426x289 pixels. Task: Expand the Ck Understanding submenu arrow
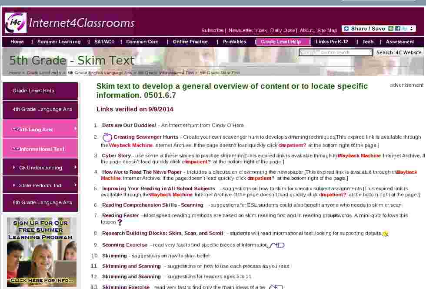tap(75, 167)
